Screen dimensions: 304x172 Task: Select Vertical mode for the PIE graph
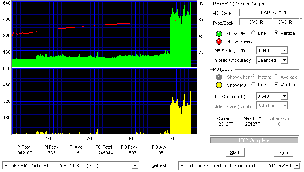276,33
